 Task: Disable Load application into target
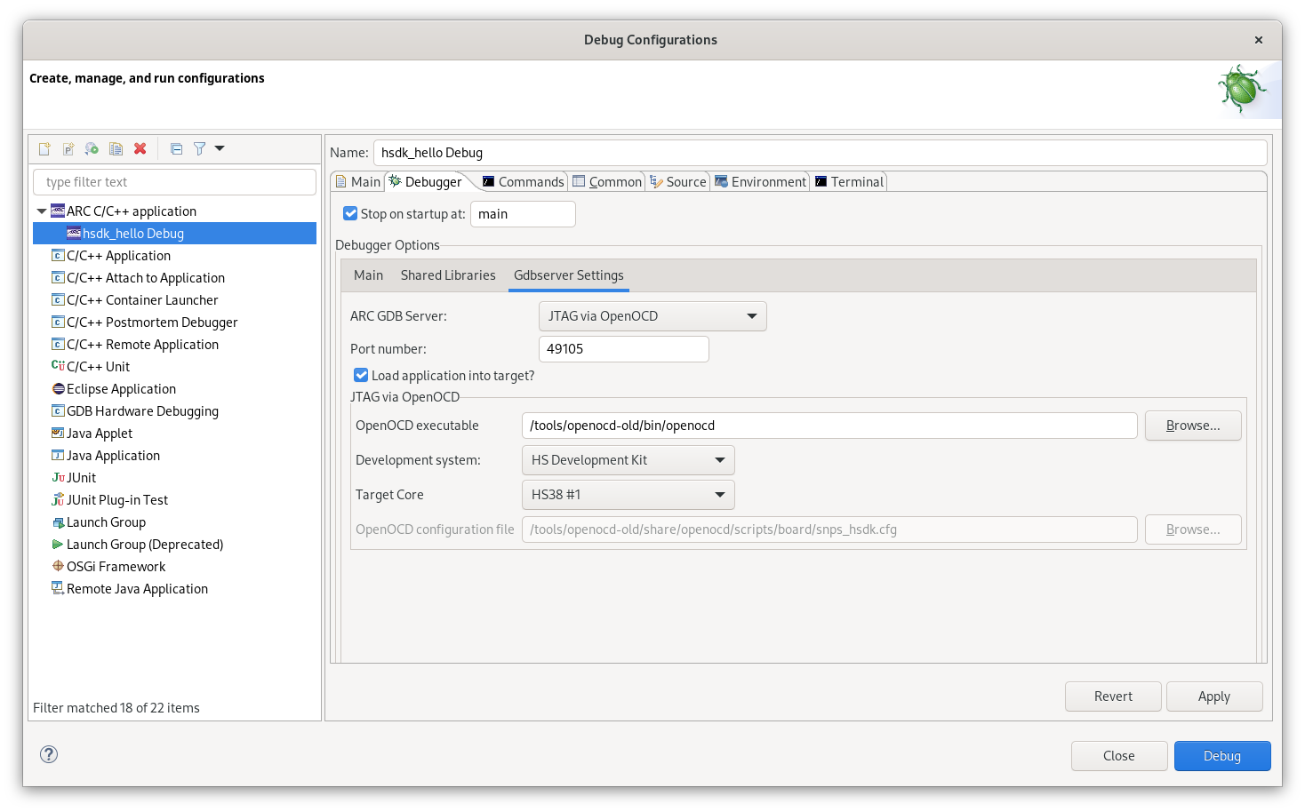click(361, 375)
